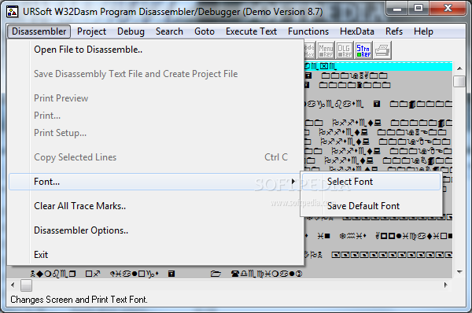Click the DLG Ref toolbar icon
Screen dimensions: 472x313
(x=345, y=50)
